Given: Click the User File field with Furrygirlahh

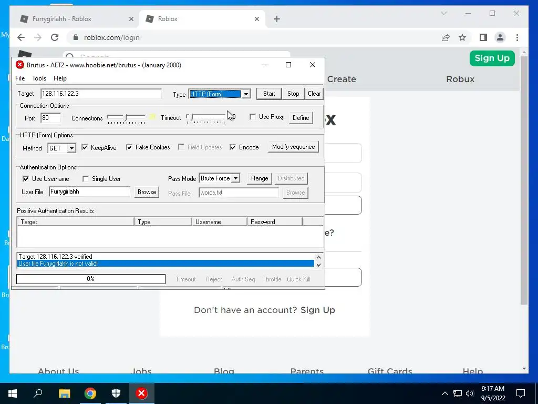Looking at the screenshot, I should point(89,191).
